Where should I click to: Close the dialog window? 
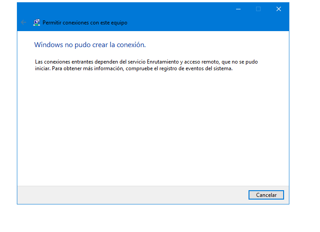279,9
